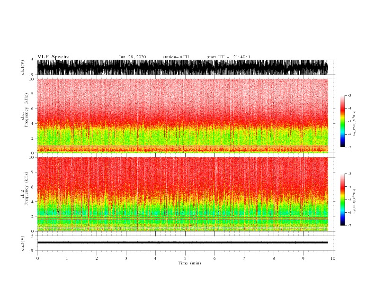Click time axis tick label "2"
375x290 pixels.
point(97,258)
